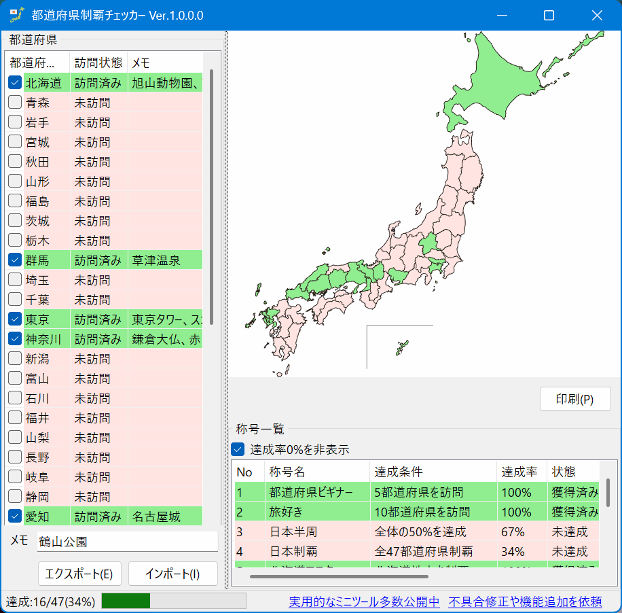Disable the 達成率0%を非表示 checkbox
The height and width of the screenshot is (613, 622).
point(238,449)
